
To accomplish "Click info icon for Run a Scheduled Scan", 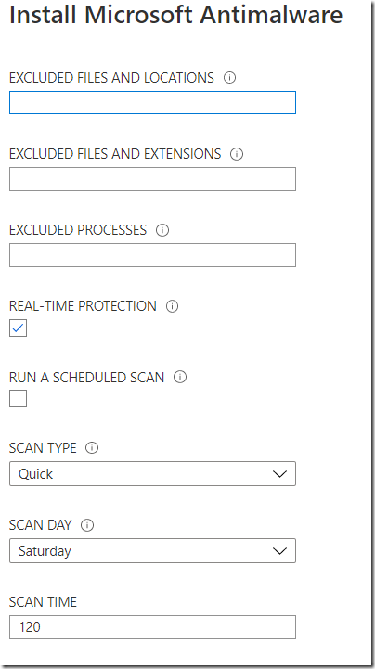I will point(180,377).
